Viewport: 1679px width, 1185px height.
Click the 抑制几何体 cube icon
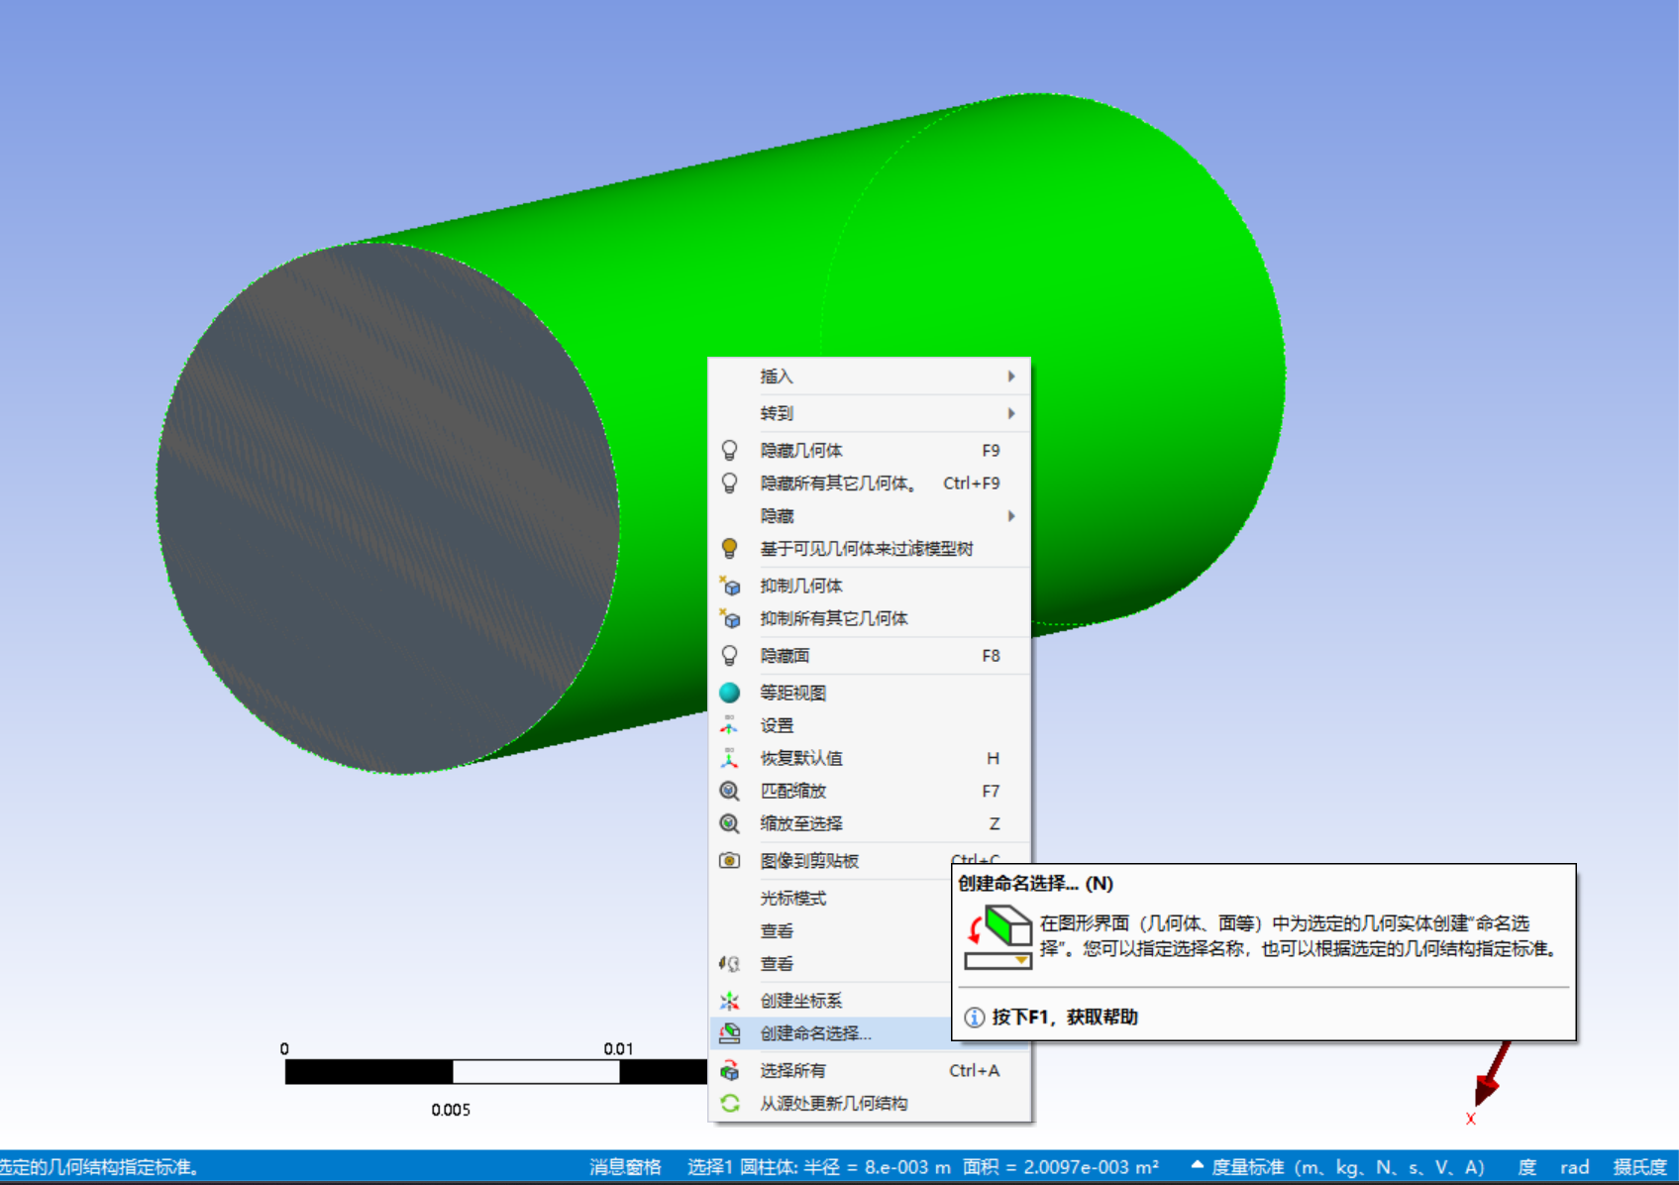tap(729, 586)
